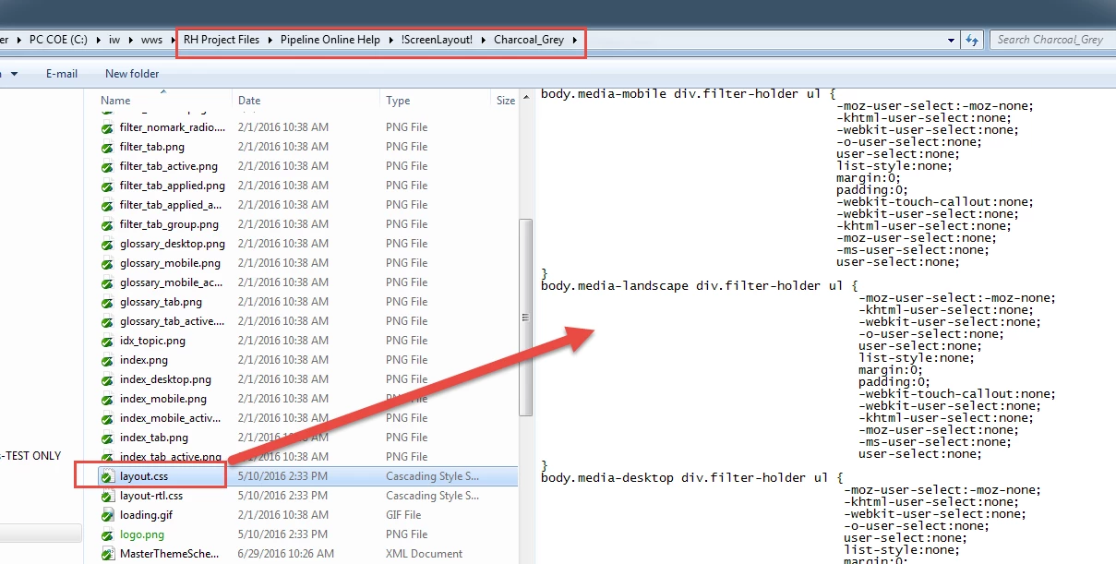Click the file icon of filter_tab_active.png
1116x564 pixels.
[107, 166]
